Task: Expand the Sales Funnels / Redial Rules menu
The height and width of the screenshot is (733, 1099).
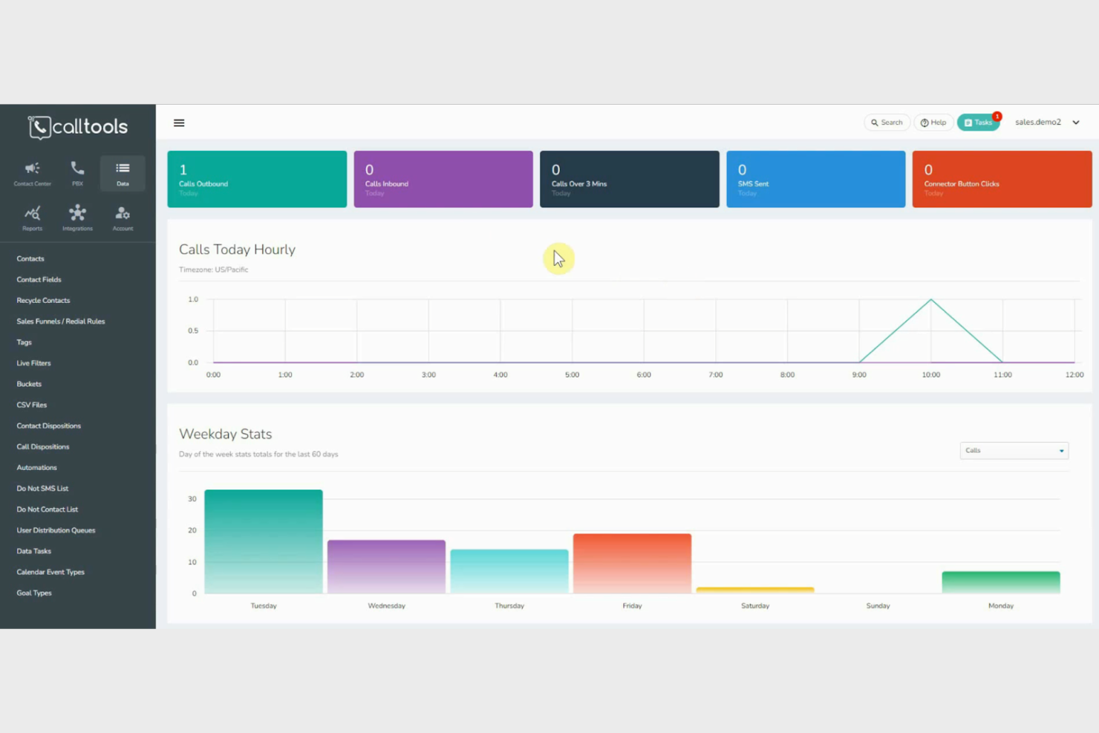Action: (x=61, y=321)
